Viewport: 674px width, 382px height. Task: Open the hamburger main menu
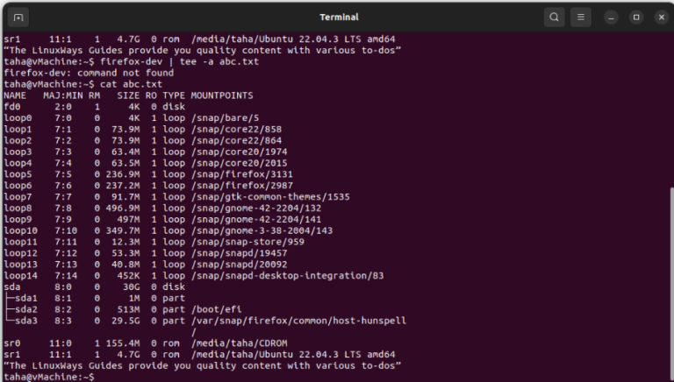(581, 18)
